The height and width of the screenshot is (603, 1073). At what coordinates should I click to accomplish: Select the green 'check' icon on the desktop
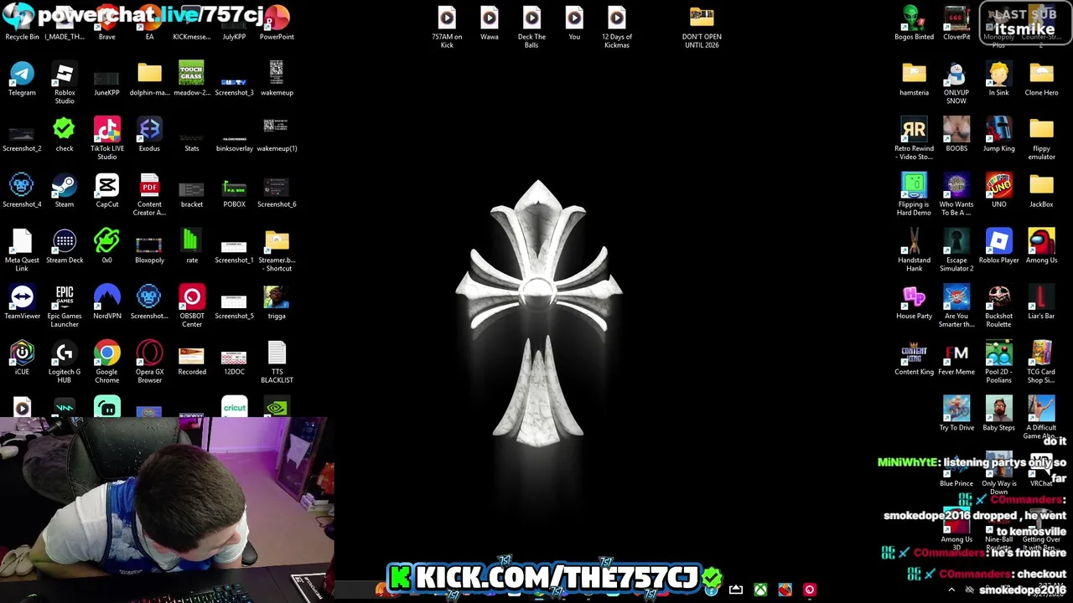[x=65, y=135]
